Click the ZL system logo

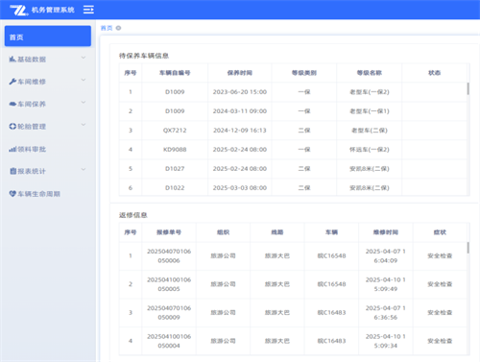click(18, 10)
